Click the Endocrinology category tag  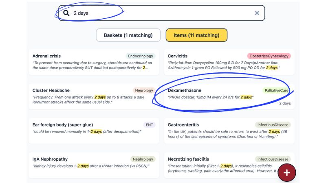point(141,56)
